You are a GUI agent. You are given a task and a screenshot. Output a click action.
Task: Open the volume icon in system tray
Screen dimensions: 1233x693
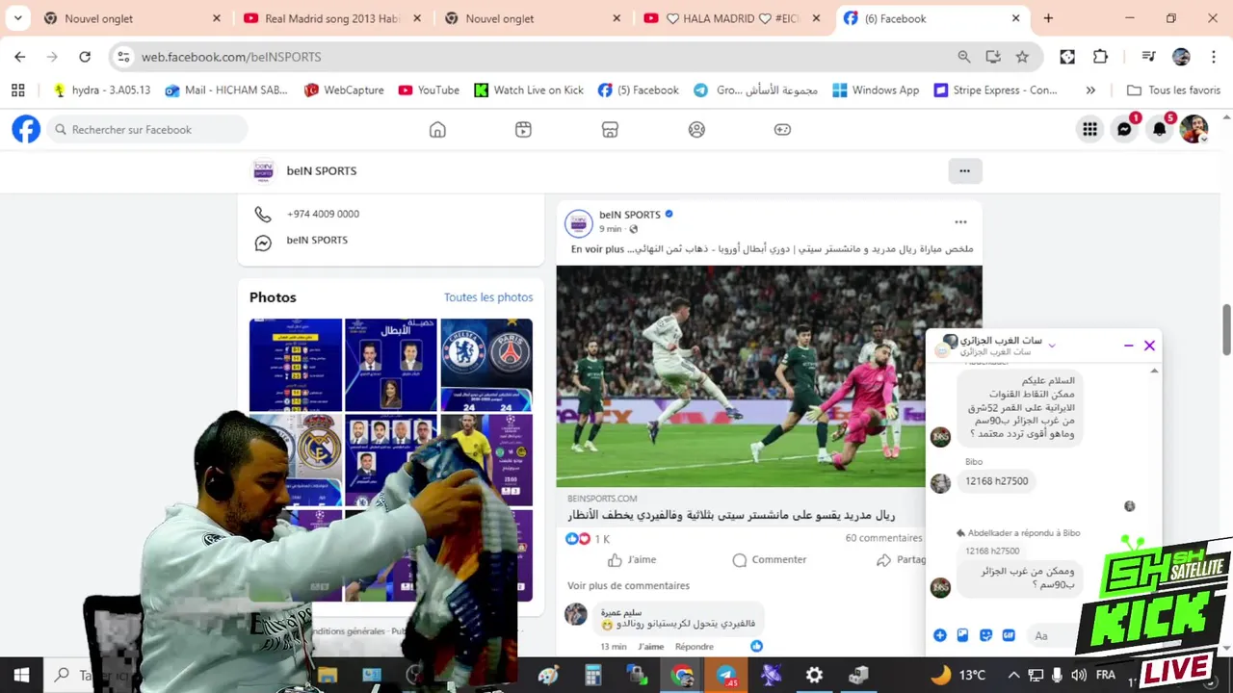pos(1079,675)
